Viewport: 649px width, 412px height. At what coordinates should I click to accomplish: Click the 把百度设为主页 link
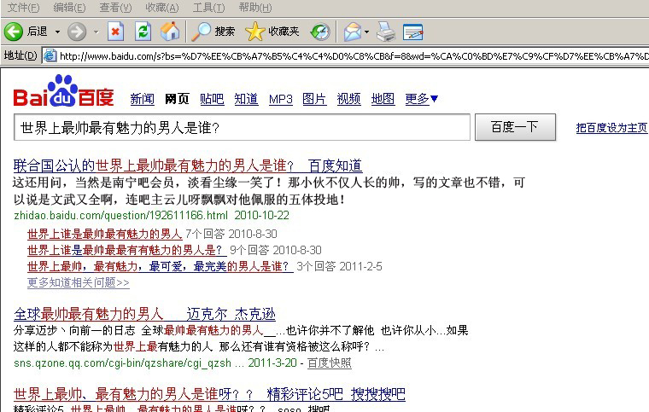pos(611,128)
